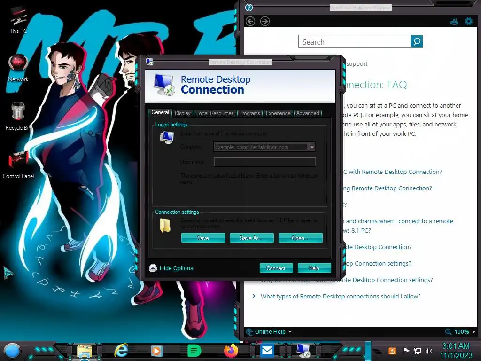
Task: Open 'ng Remote Desktop Connection?' FAQ link
Action: [388, 188]
